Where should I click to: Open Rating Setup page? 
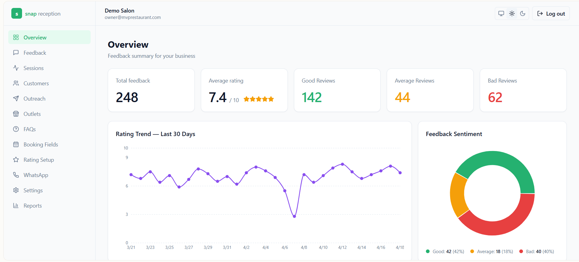(x=49, y=160)
